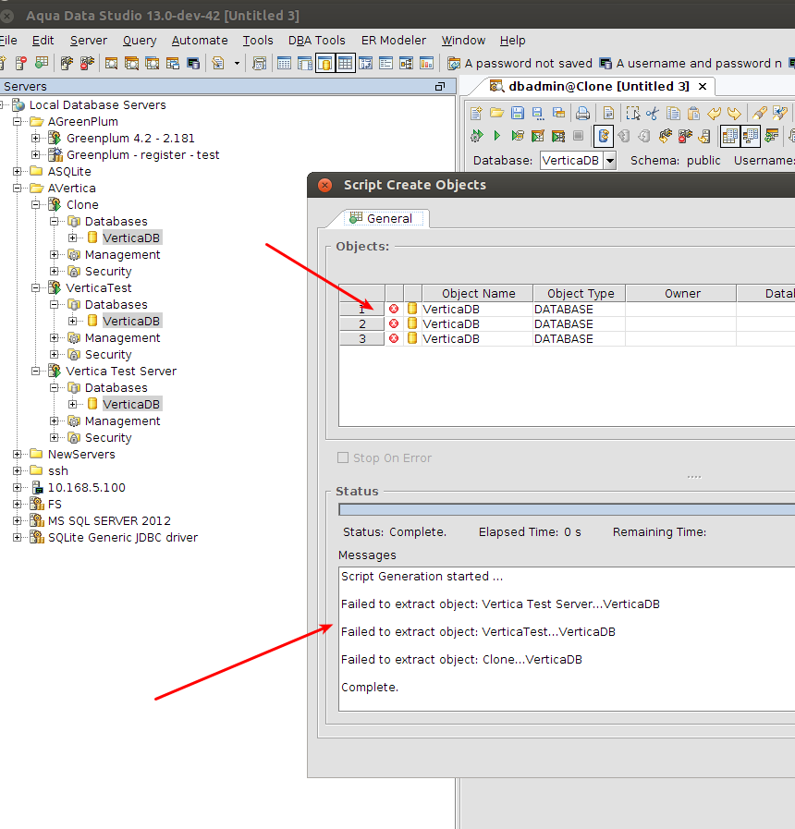795x829 pixels.
Task: Select VerticaDB under Vertica Test Server
Action: click(x=131, y=405)
